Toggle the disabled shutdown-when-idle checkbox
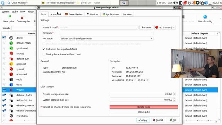222x125 pixels. tap(44, 44)
